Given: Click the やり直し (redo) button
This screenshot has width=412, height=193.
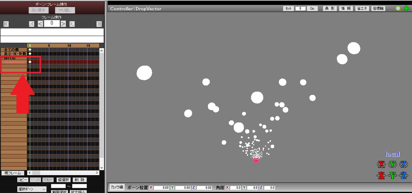Looking at the screenshot, I should [65, 10].
